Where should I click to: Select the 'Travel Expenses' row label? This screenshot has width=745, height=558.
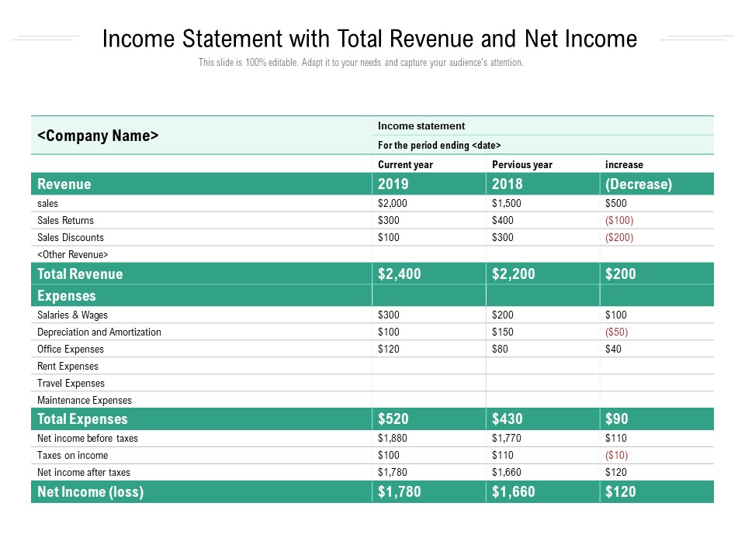[x=71, y=384]
